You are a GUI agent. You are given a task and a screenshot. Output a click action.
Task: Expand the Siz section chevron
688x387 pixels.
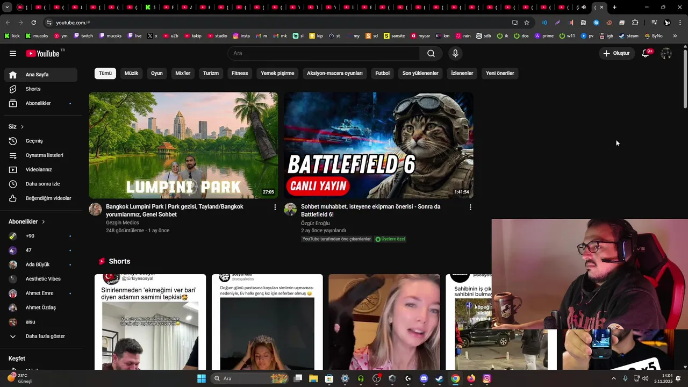(22, 127)
